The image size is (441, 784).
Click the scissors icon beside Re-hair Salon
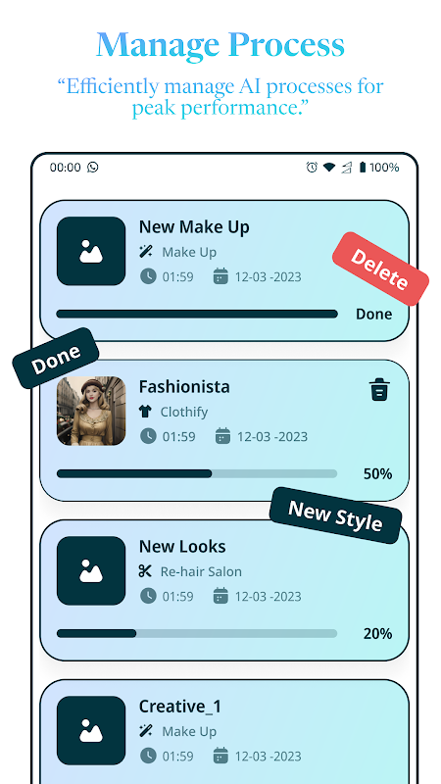[145, 571]
